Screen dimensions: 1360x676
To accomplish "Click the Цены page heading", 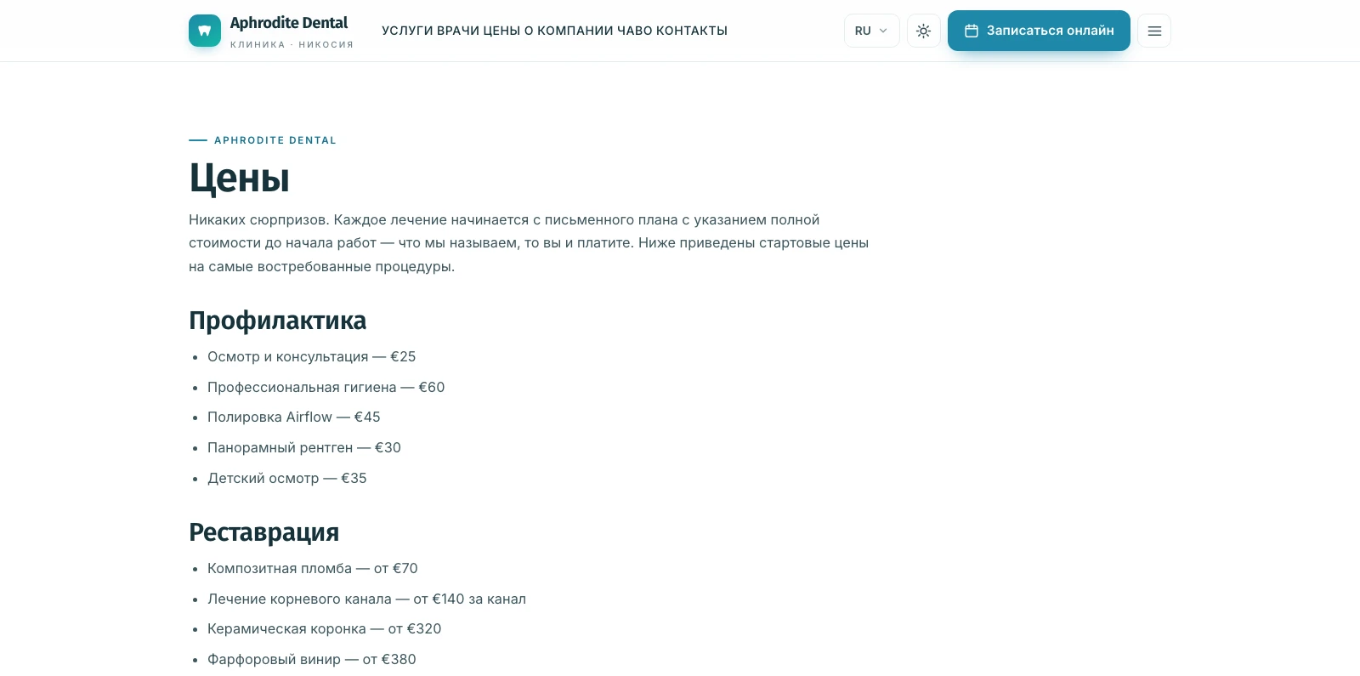I will (x=239, y=178).
